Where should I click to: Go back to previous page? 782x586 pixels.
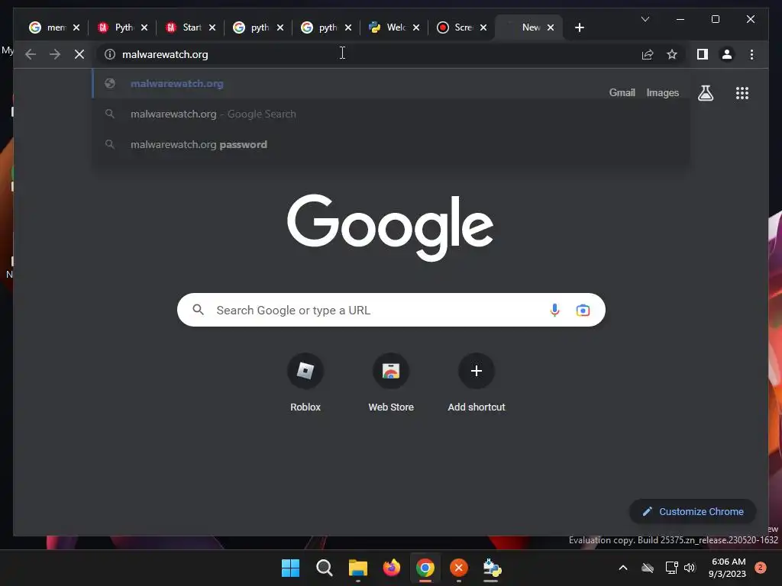coord(31,54)
